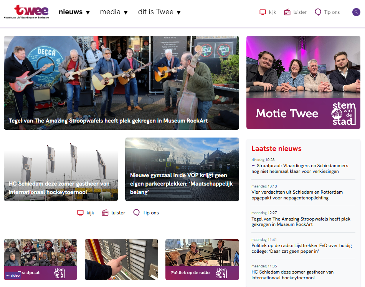
Task: Open 'Politiek op de radio: Lijsttrekker FvD' link
Action: pyautogui.click(x=301, y=248)
